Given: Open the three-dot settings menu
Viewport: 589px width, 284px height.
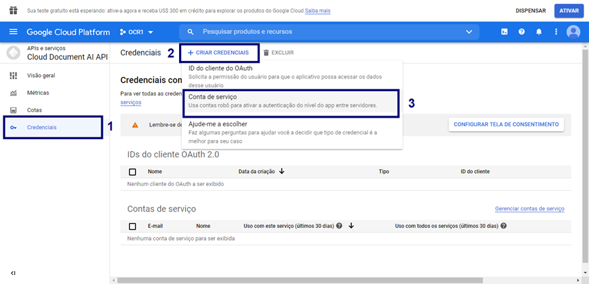Looking at the screenshot, I should click(x=557, y=32).
